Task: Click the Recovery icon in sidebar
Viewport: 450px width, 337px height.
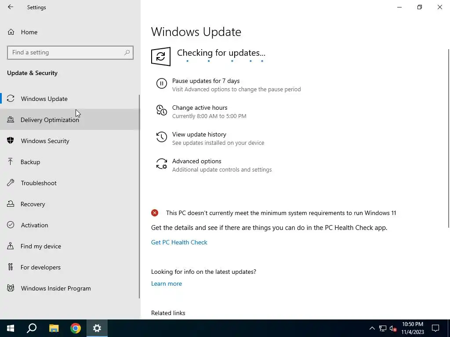Action: pos(11,204)
